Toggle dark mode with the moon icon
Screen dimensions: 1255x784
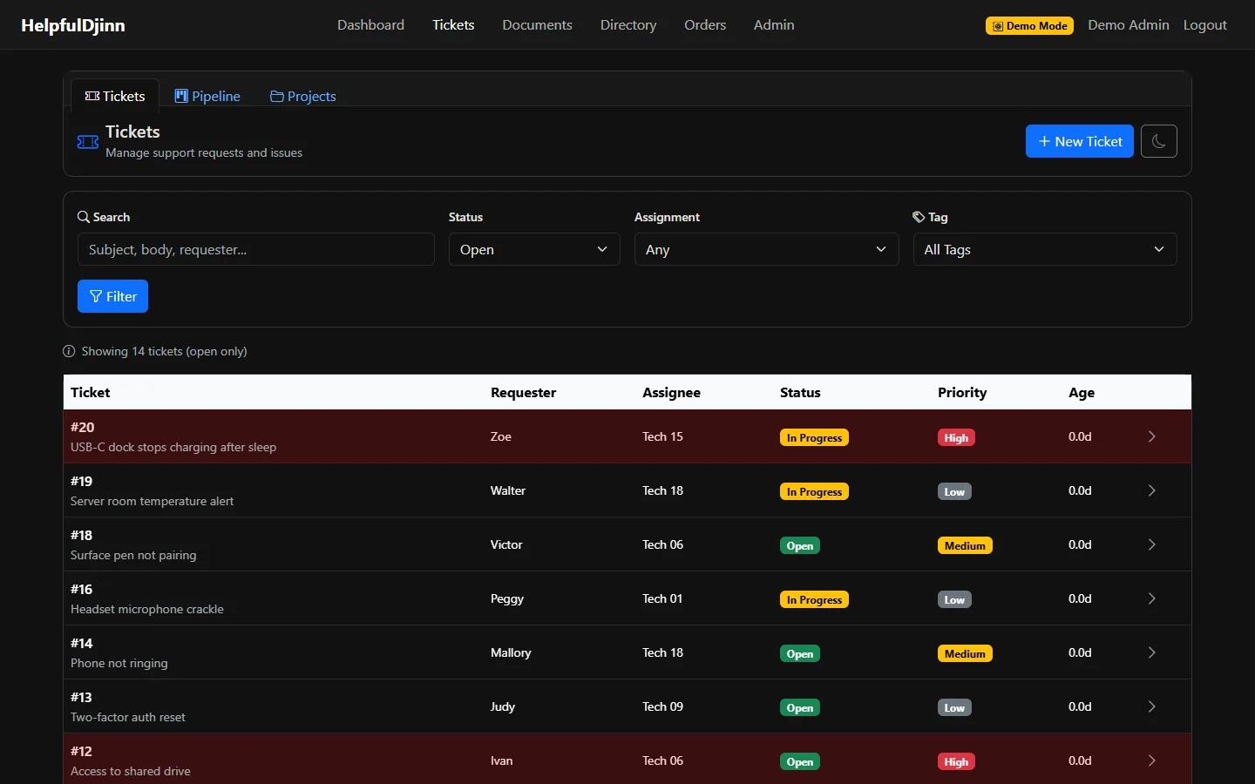pos(1158,141)
